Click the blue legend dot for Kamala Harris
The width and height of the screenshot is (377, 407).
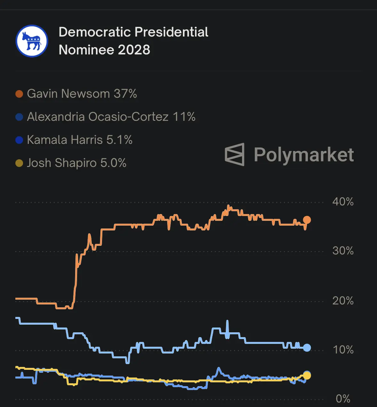[x=19, y=140]
